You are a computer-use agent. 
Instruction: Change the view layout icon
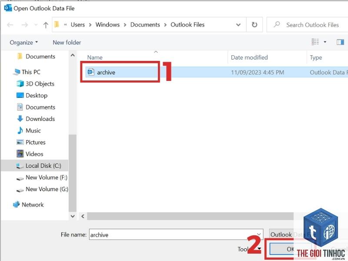click(x=315, y=42)
